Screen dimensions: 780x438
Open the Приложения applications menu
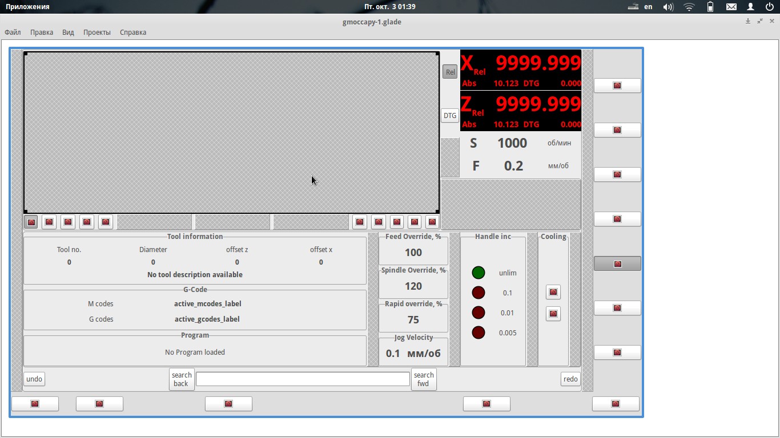pos(27,7)
